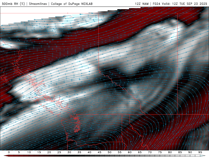Click the "85" label on the color scale
The width and height of the screenshot is (209, 157).
[180, 152]
